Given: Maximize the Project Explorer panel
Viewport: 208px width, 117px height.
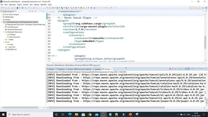Looking at the screenshot, I should (43, 11).
